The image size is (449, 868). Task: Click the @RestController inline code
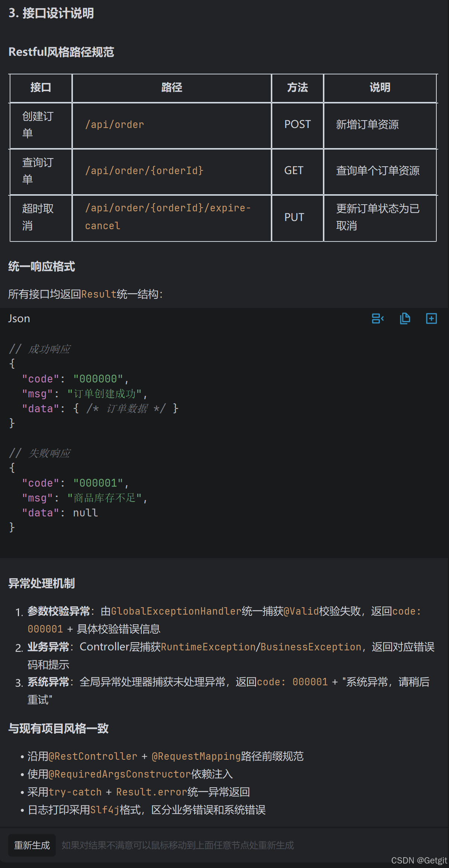click(x=93, y=756)
